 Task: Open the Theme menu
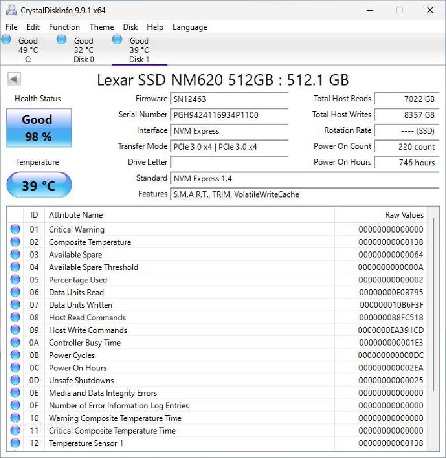click(102, 27)
